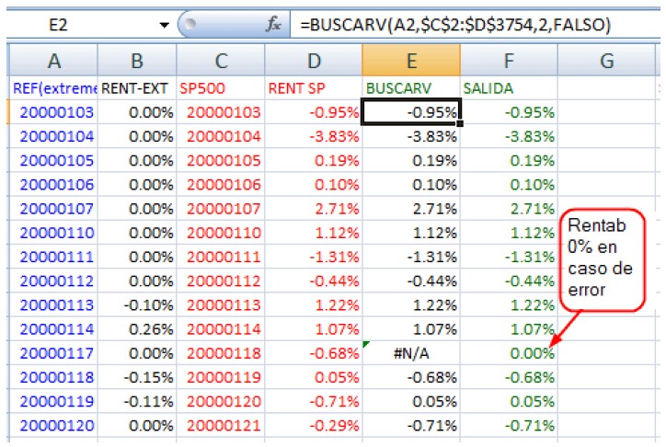The width and height of the screenshot is (666, 447).
Task: Select the red 0.05% cell in the RENT SP column
Action: point(314,377)
